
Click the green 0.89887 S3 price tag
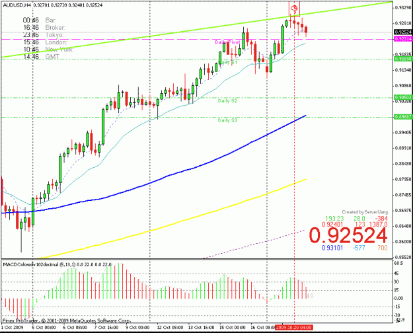403,117
